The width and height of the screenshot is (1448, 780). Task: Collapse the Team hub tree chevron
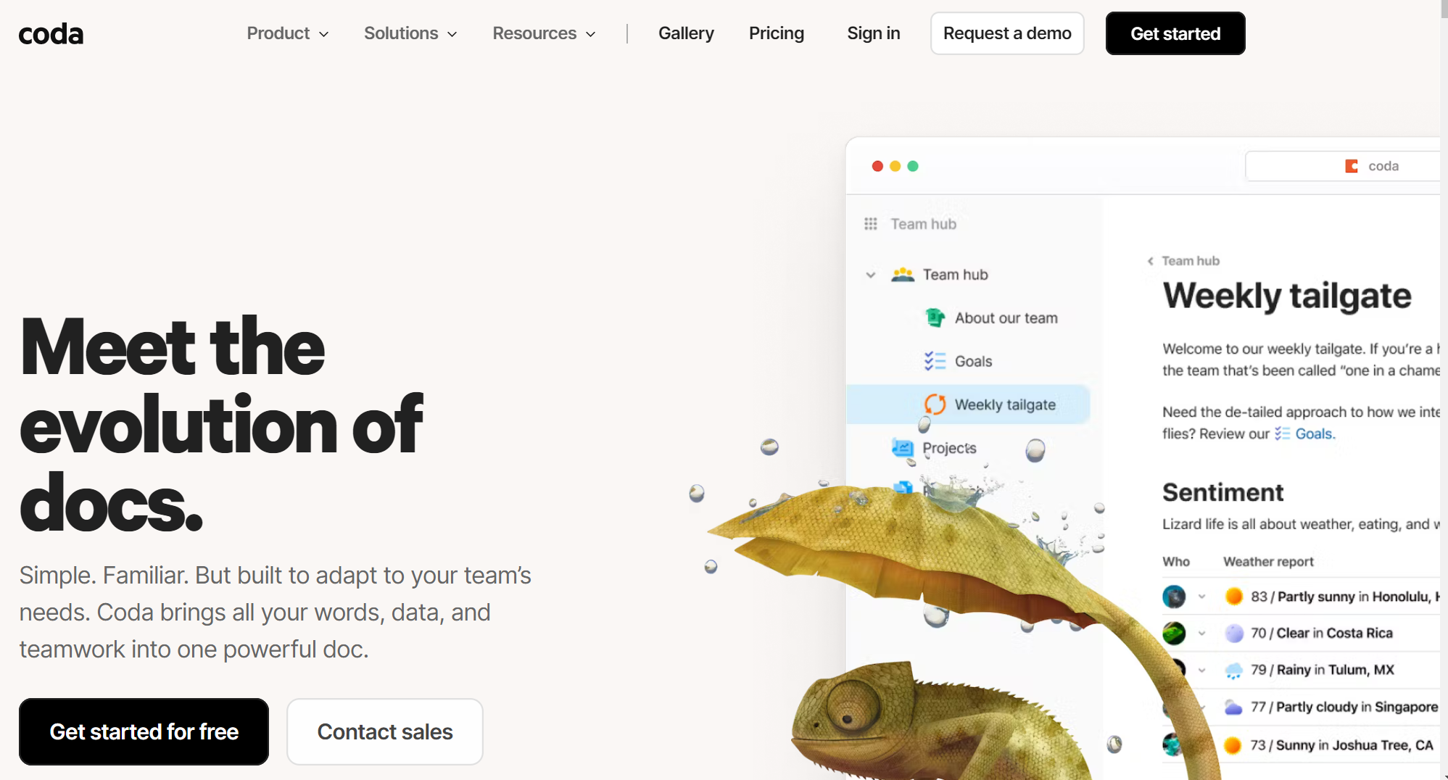click(871, 275)
